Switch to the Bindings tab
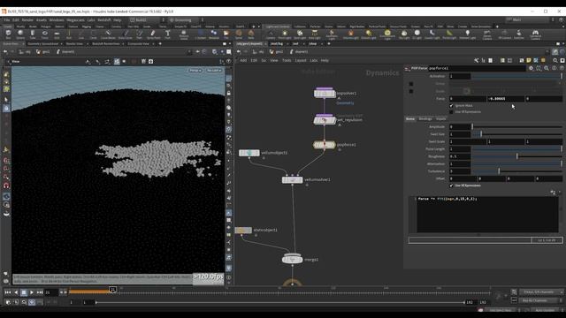 pos(424,118)
